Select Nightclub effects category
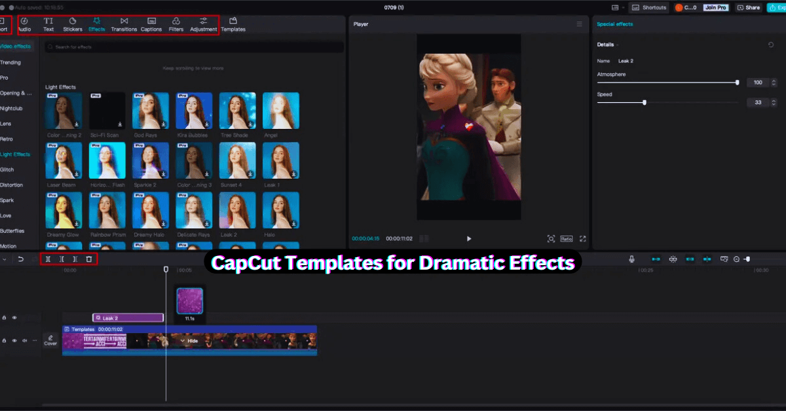The width and height of the screenshot is (786, 411). click(11, 108)
